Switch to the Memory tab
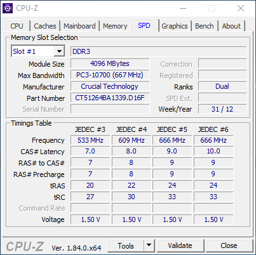The height and width of the screenshot is (255, 256). [115, 26]
